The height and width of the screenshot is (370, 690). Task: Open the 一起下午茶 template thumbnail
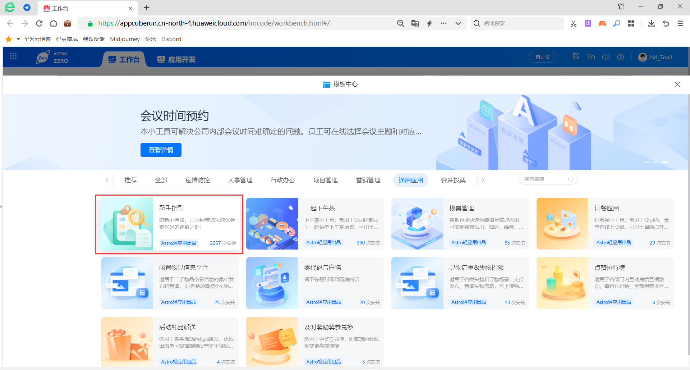[x=272, y=224]
